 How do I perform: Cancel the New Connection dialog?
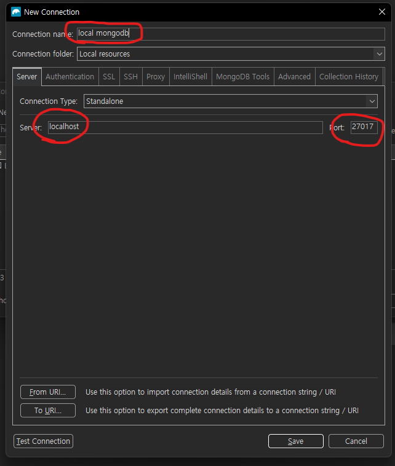(356, 441)
